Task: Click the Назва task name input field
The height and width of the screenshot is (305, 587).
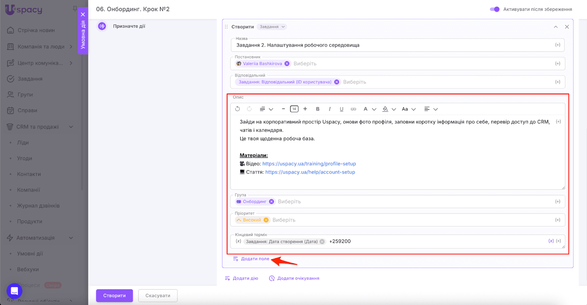Action: click(x=393, y=45)
